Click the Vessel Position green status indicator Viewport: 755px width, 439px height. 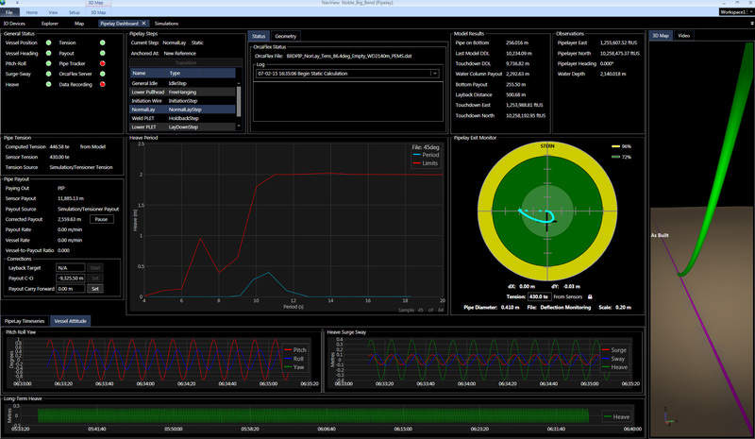(x=48, y=43)
